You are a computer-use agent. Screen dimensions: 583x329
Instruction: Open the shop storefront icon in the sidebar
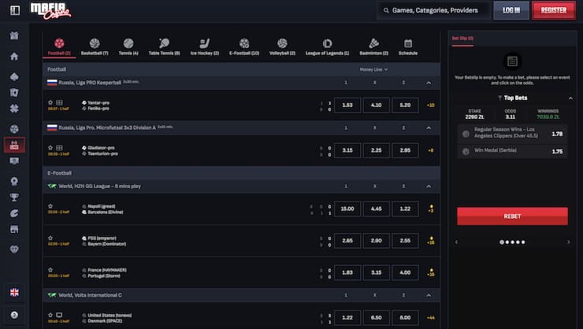click(14, 229)
